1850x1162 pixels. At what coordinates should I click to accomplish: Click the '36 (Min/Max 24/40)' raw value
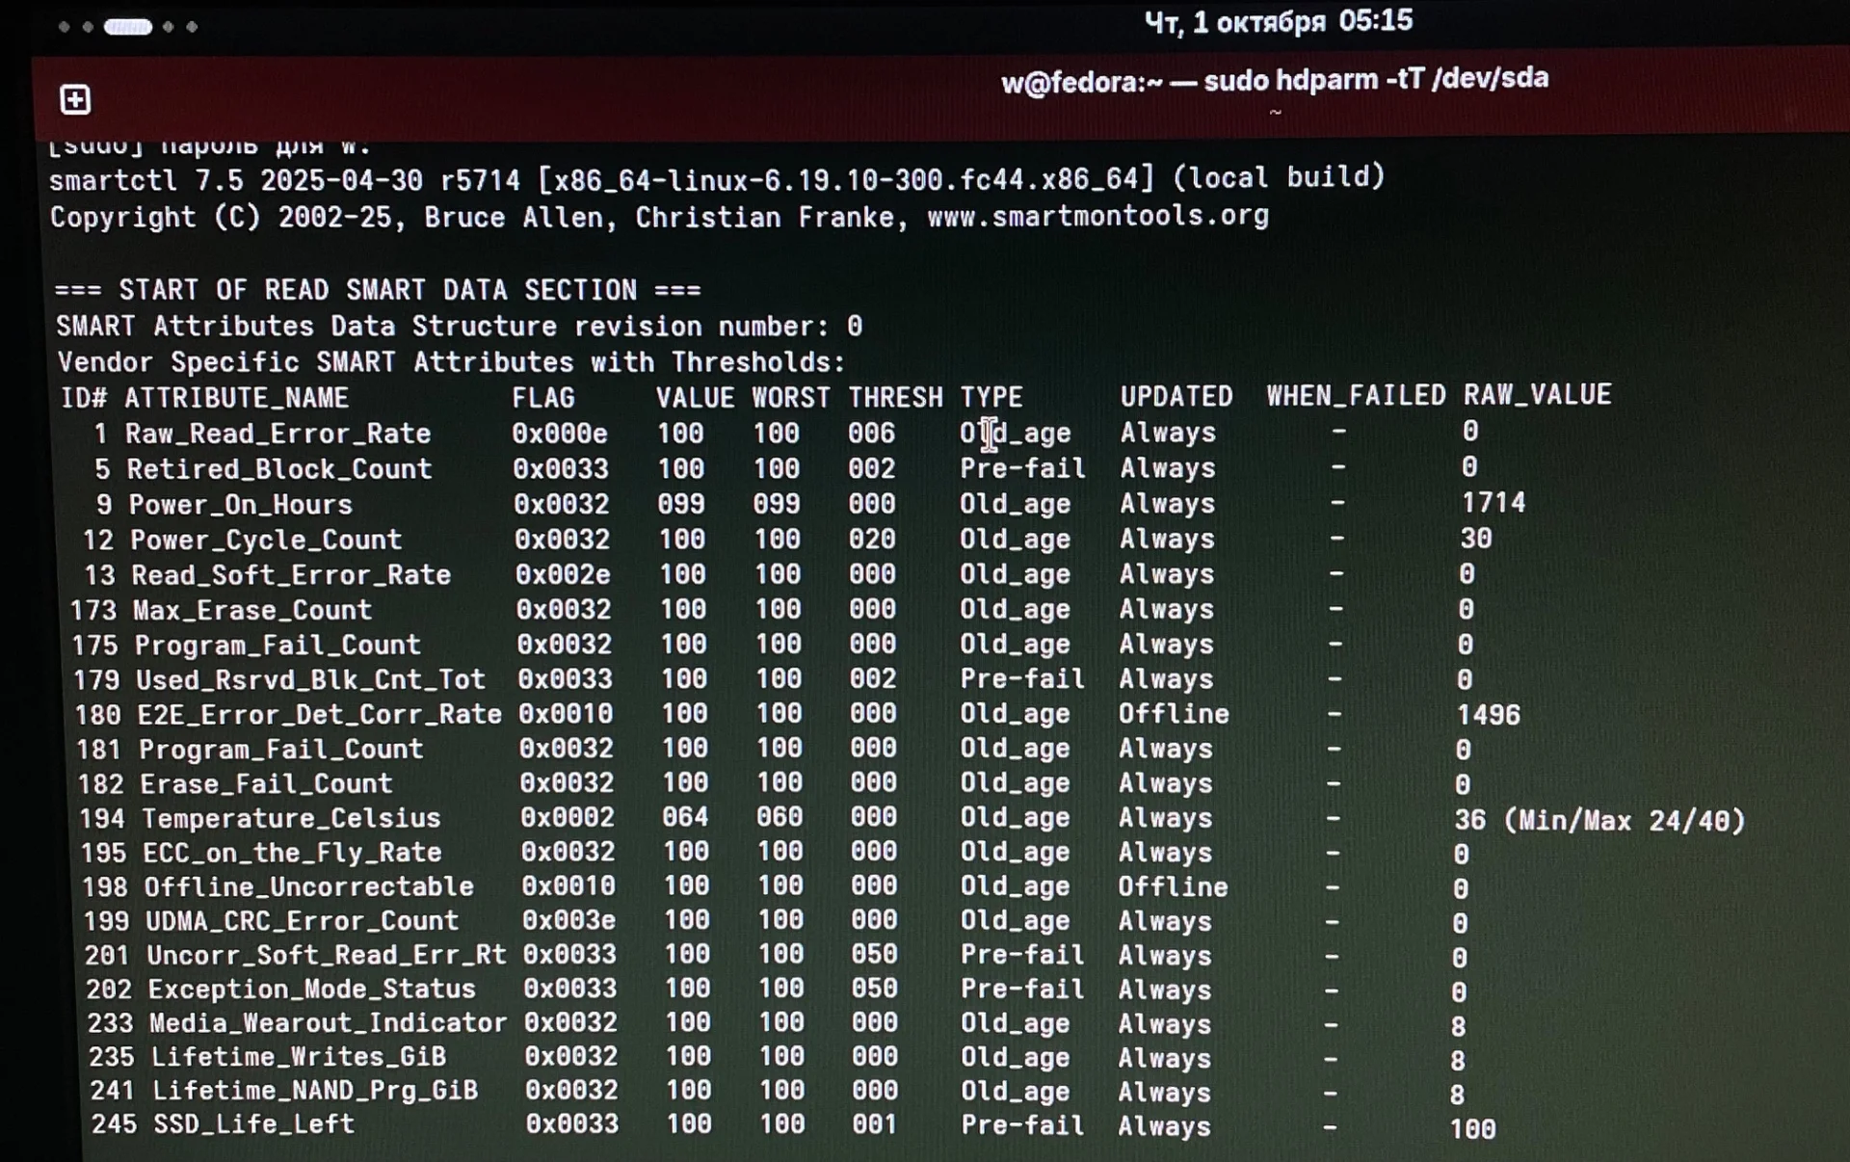pyautogui.click(x=1599, y=820)
